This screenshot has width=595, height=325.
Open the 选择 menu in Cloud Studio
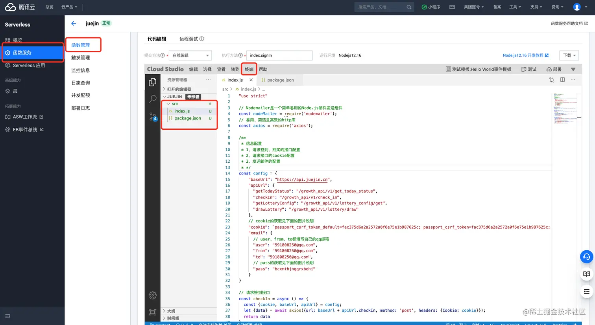207,69
